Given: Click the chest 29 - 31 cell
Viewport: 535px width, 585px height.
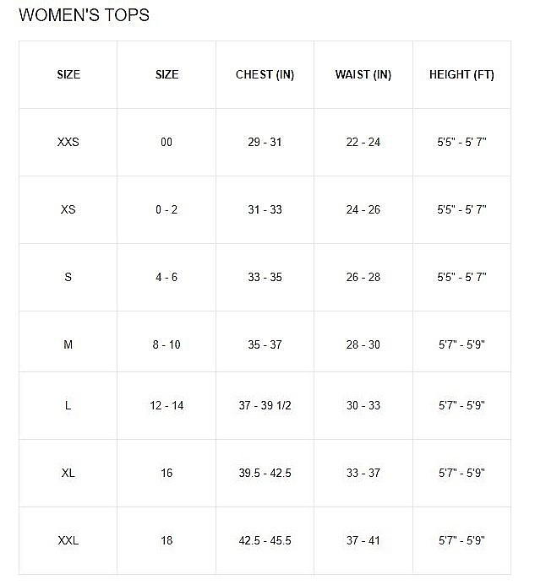Looking at the screenshot, I should tap(265, 142).
